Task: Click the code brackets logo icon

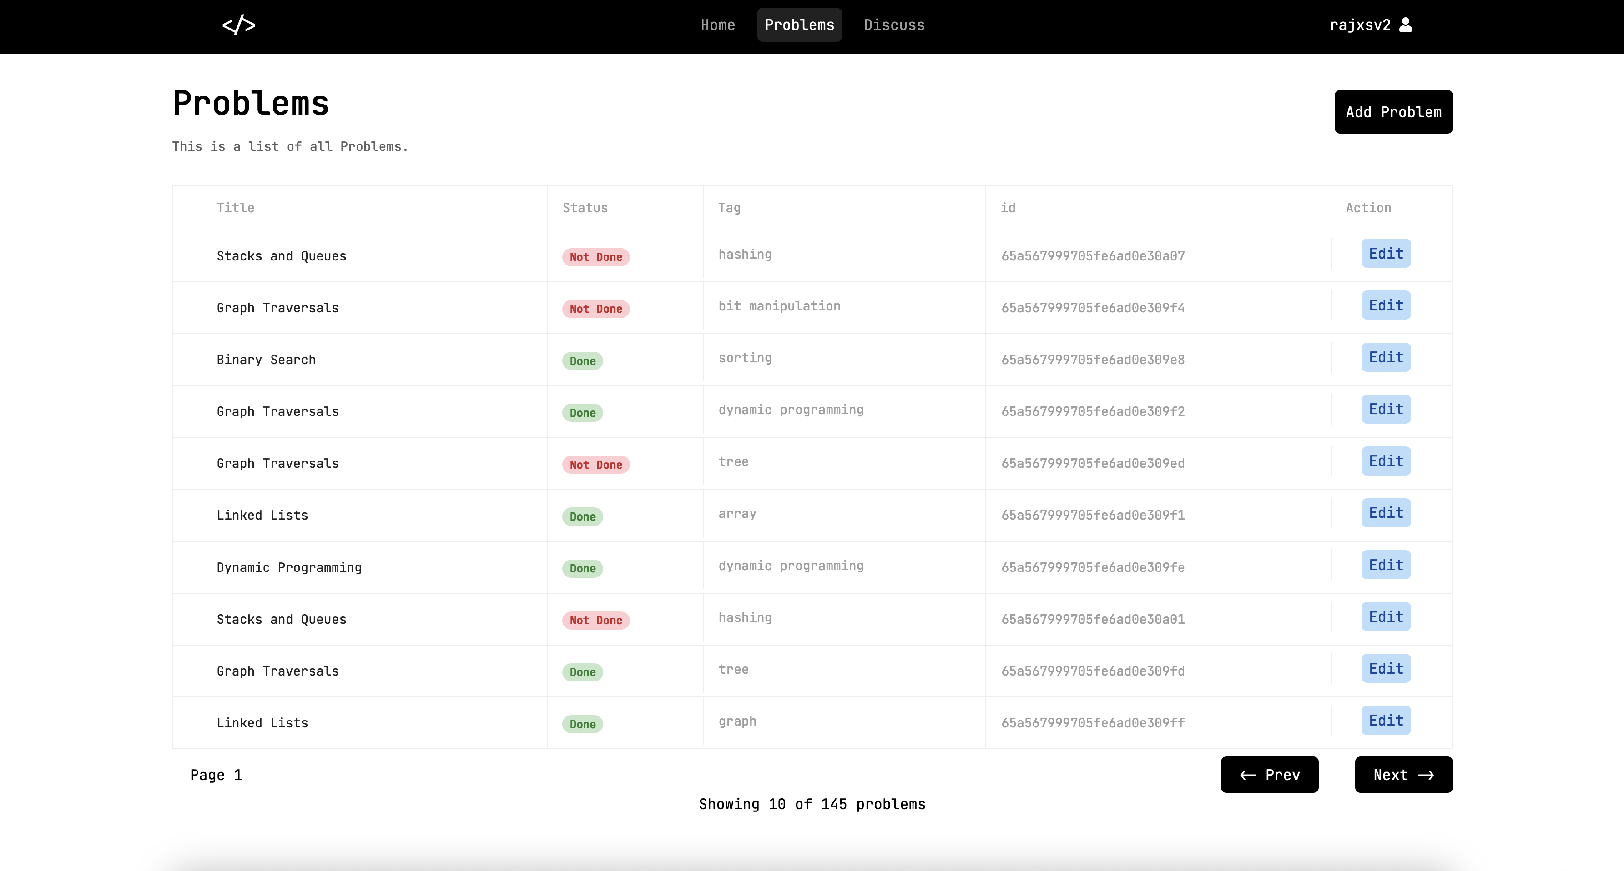Action: (239, 25)
